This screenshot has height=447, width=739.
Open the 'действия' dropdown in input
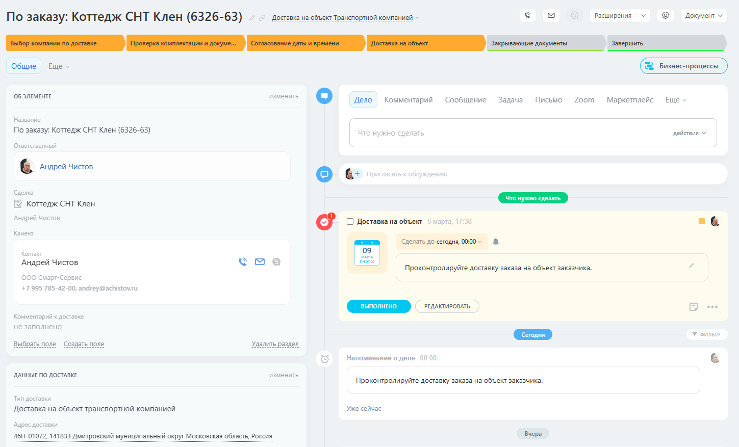click(690, 133)
